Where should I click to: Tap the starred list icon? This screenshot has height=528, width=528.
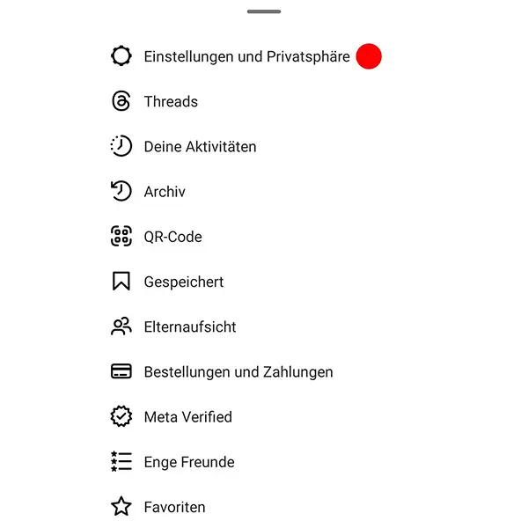tap(121, 462)
